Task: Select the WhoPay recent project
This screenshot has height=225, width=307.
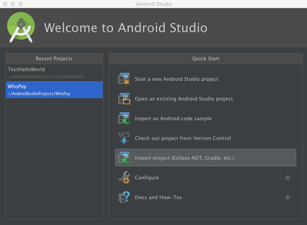Action: coord(54,89)
